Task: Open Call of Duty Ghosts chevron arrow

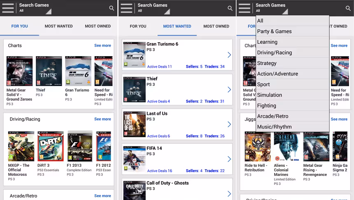Action: pyautogui.click(x=229, y=194)
